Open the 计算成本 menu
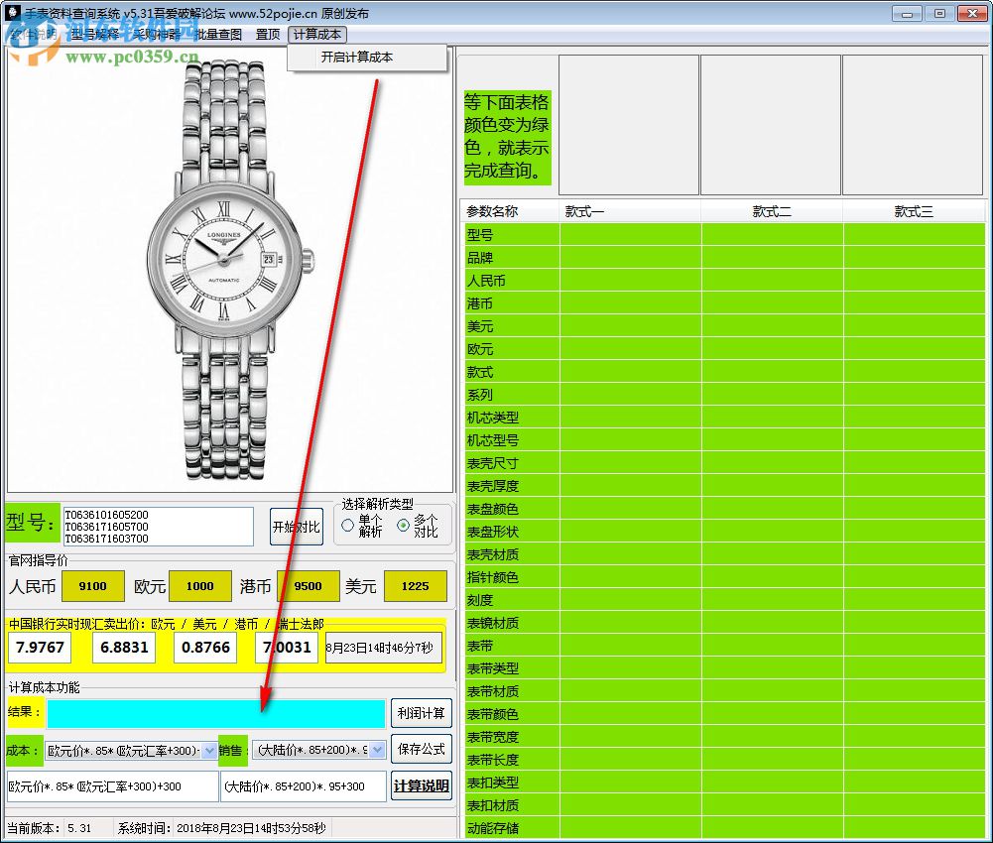The image size is (993, 843). 317,34
